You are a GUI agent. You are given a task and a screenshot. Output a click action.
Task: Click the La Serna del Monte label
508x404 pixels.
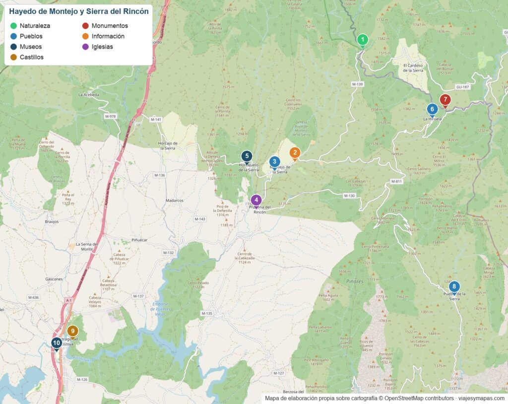point(87,247)
